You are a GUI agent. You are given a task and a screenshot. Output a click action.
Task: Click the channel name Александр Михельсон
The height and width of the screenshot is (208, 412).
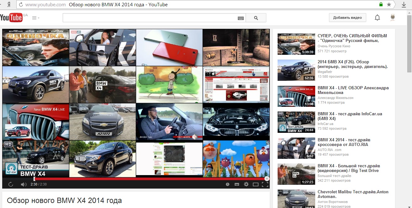pos(336,98)
